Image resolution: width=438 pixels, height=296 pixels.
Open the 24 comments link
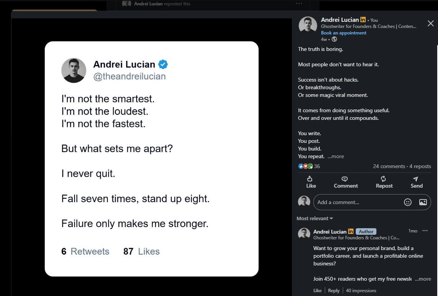(x=389, y=166)
